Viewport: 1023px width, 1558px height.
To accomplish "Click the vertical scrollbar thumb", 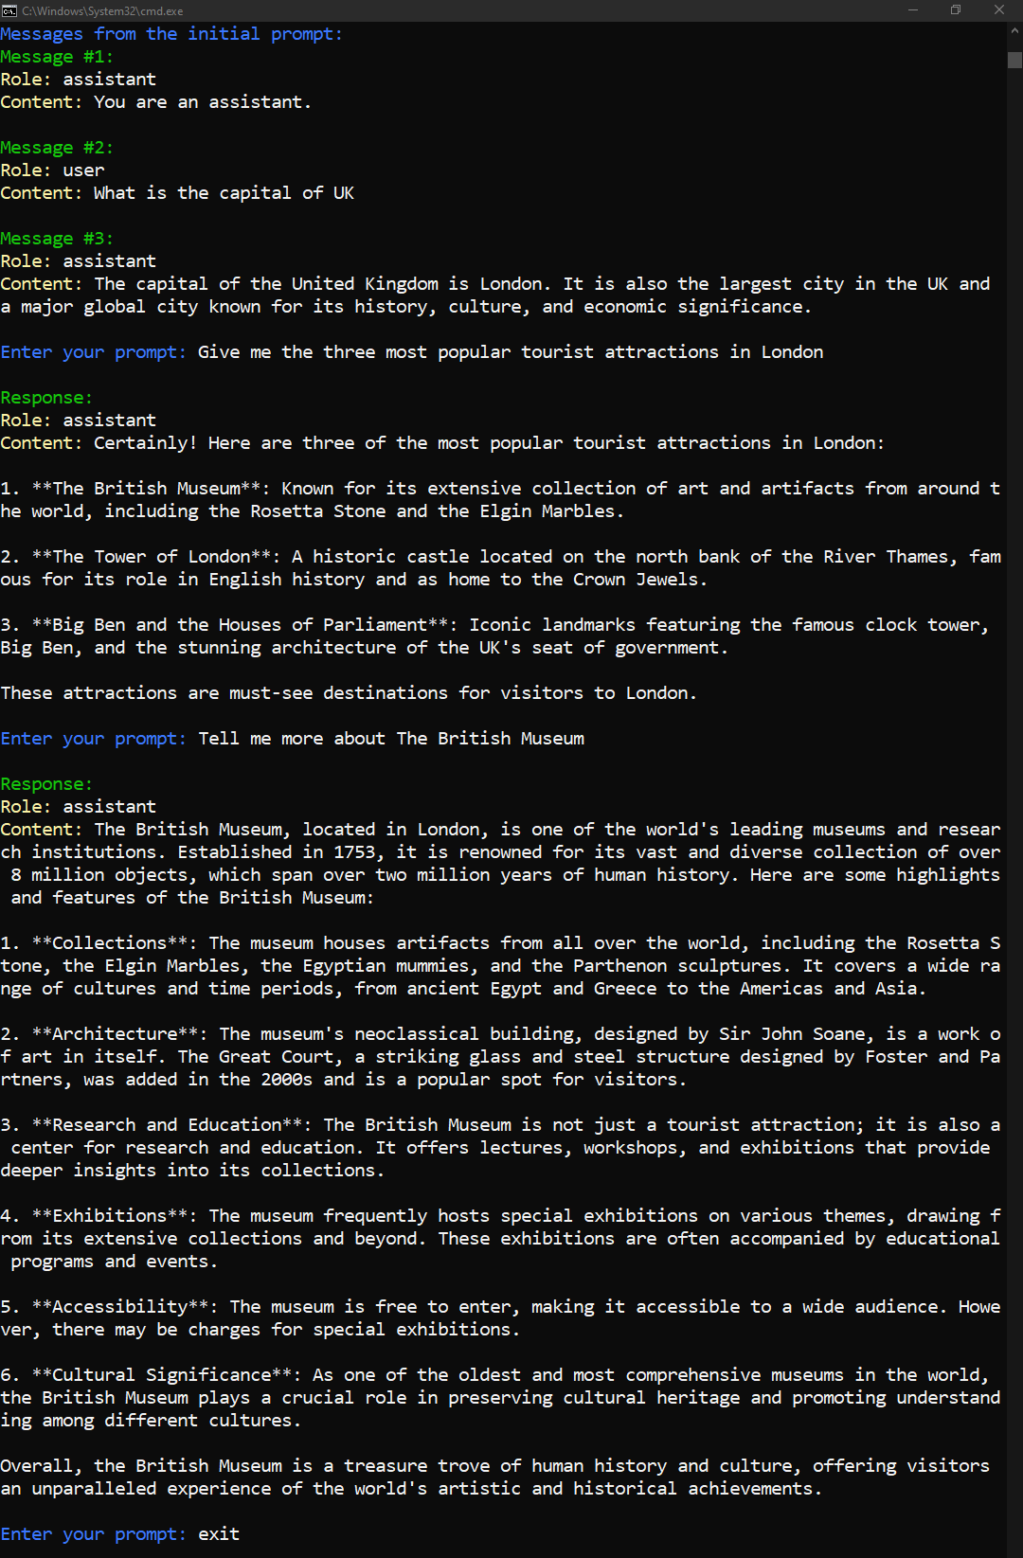I will pyautogui.click(x=1014, y=60).
